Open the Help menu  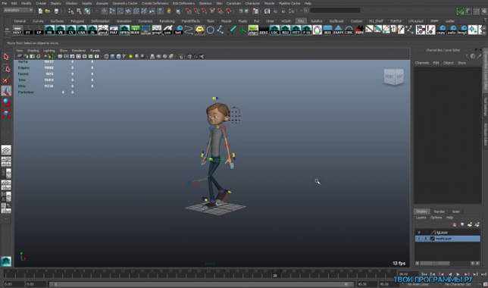click(x=308, y=3)
